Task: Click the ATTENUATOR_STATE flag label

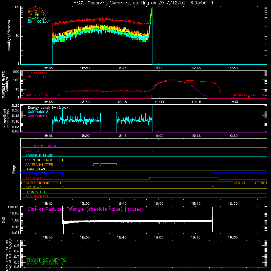Action: pyautogui.click(x=41, y=146)
